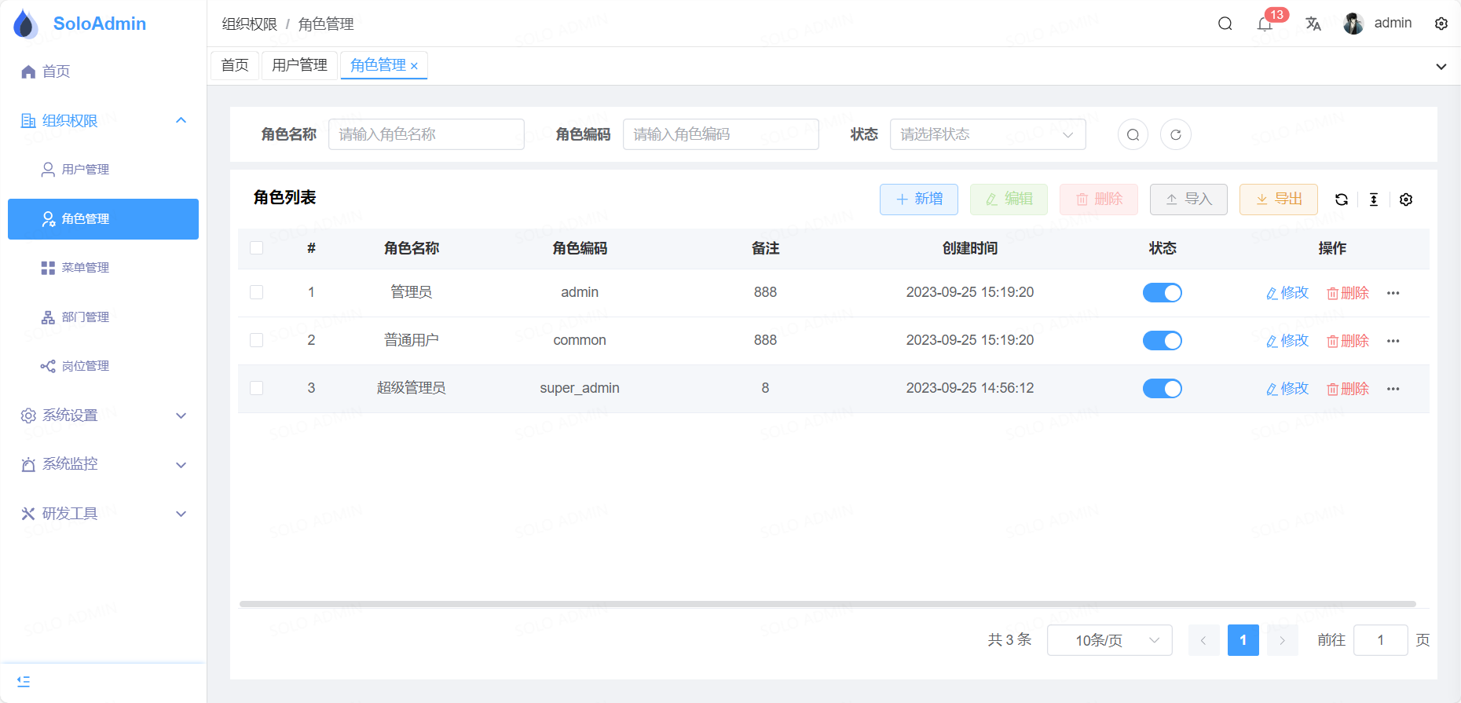Screen dimensions: 1461x703
Task: Click the round reset button in filter bar
Action: 1176,134
